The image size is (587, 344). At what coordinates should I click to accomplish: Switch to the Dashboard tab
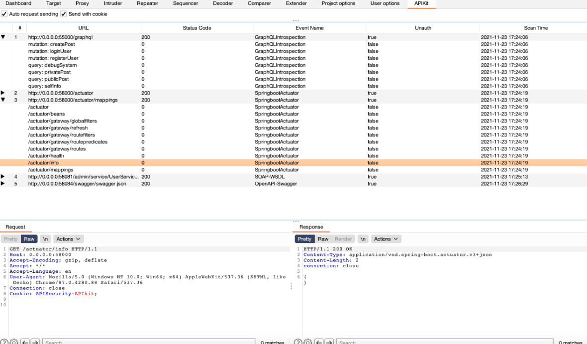coord(18,3)
